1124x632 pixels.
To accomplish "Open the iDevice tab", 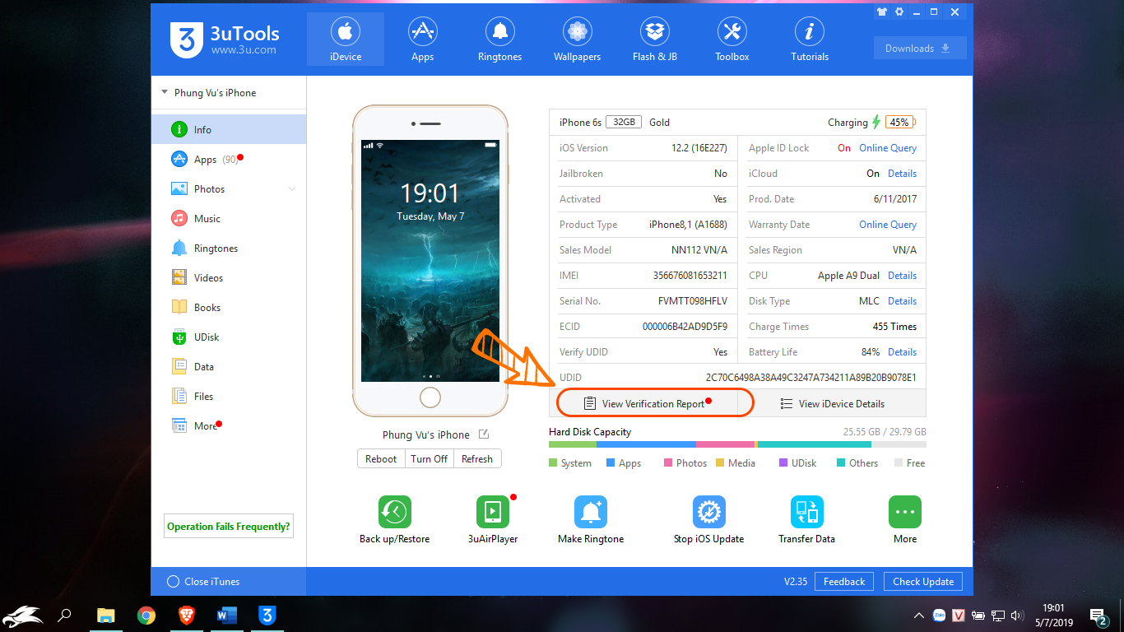I will (345, 39).
